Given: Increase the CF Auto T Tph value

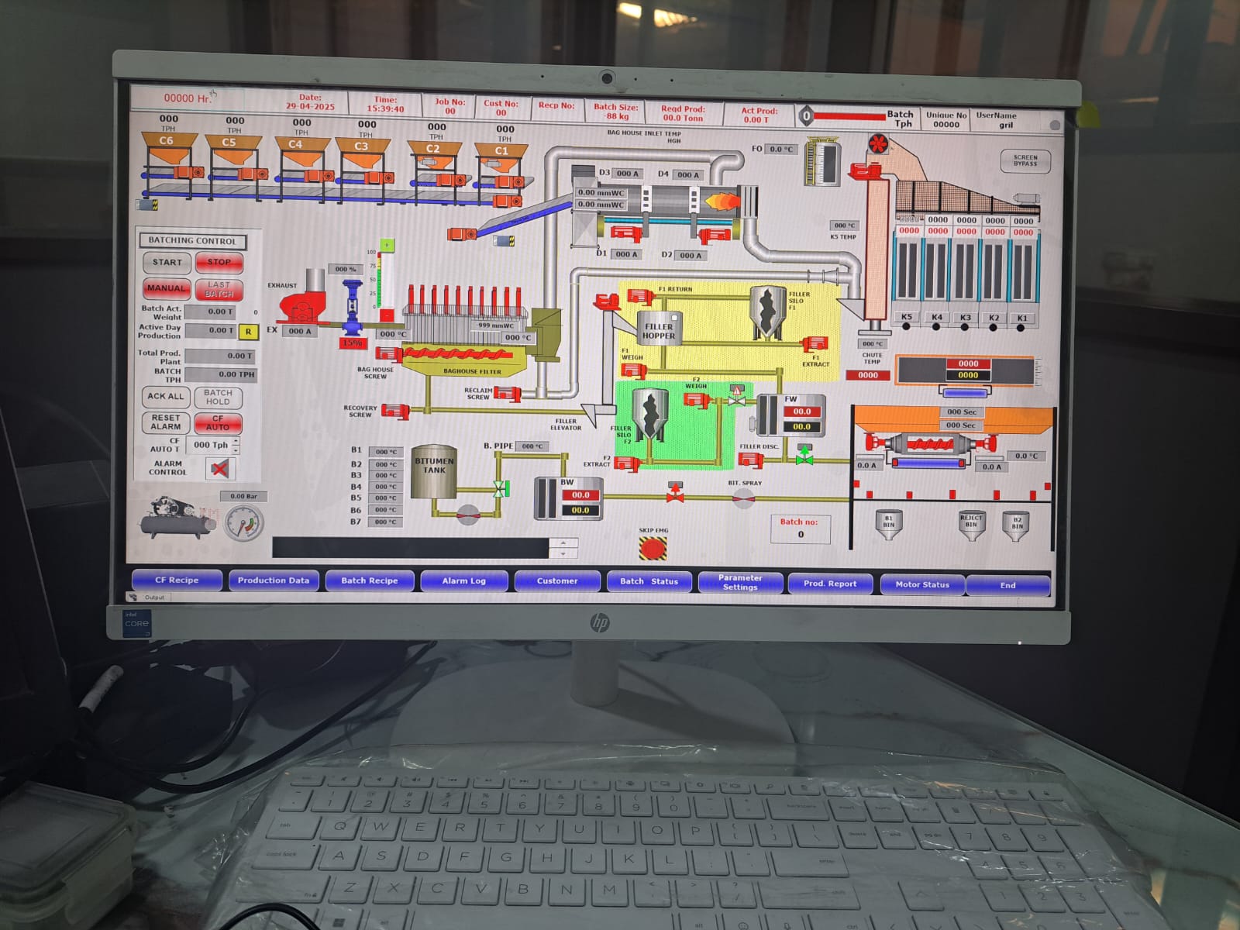Looking at the screenshot, I should (236, 441).
